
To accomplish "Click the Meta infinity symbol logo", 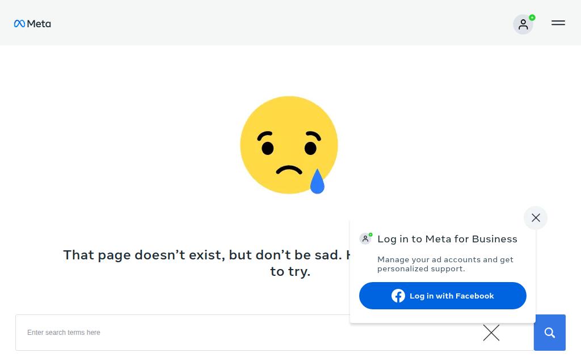I will (x=19, y=24).
